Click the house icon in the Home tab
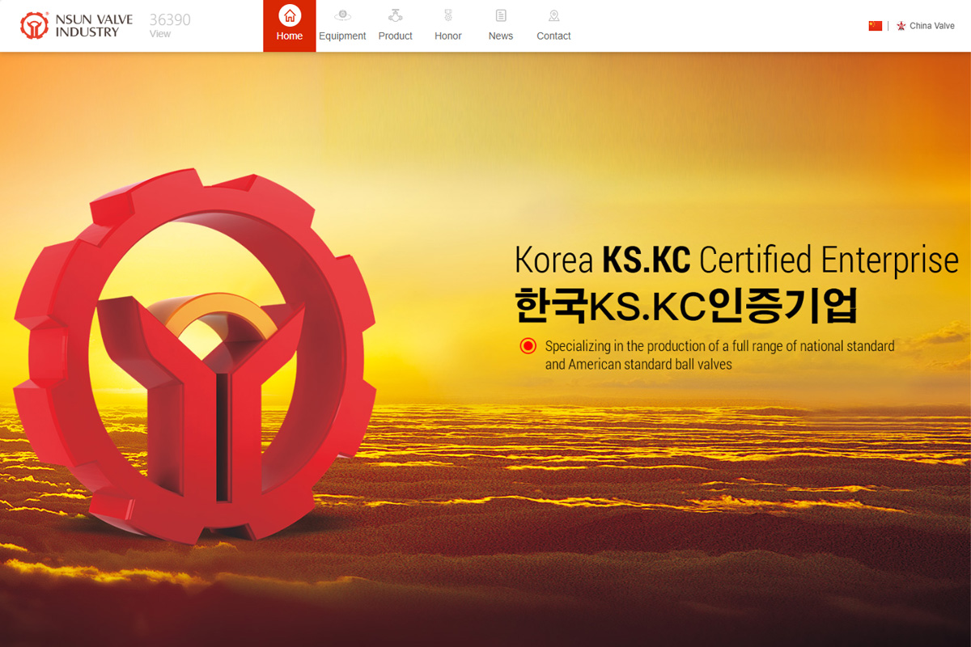 coord(290,15)
